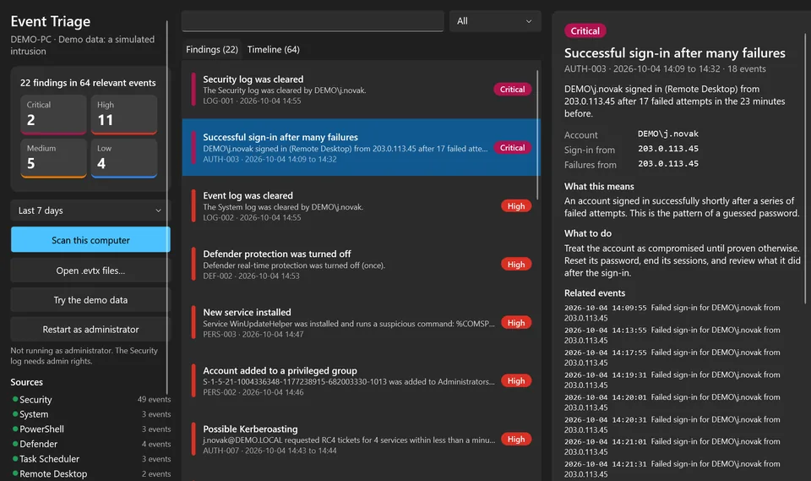Click related event at 14:17:55
Viewport: 811px width, 481px height.
point(672,358)
